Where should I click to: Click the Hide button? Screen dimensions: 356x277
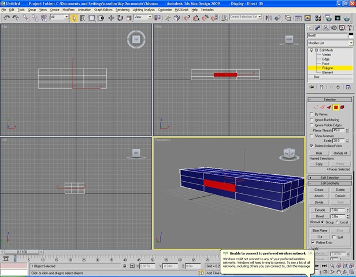tap(319, 153)
